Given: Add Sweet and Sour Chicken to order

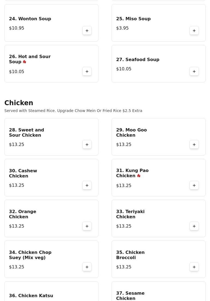Looking at the screenshot, I should (x=87, y=145).
